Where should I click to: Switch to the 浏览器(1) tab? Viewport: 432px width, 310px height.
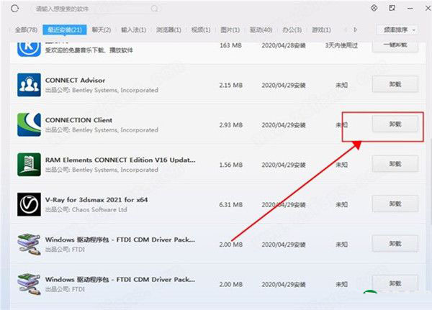169,29
